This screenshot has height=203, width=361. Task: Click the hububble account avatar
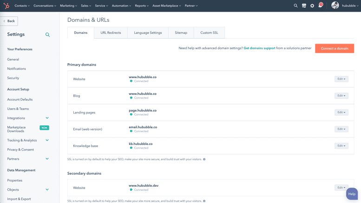pos(335,6)
